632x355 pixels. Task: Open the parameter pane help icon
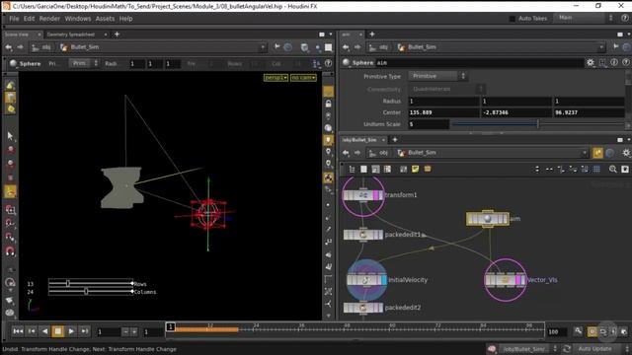click(625, 62)
